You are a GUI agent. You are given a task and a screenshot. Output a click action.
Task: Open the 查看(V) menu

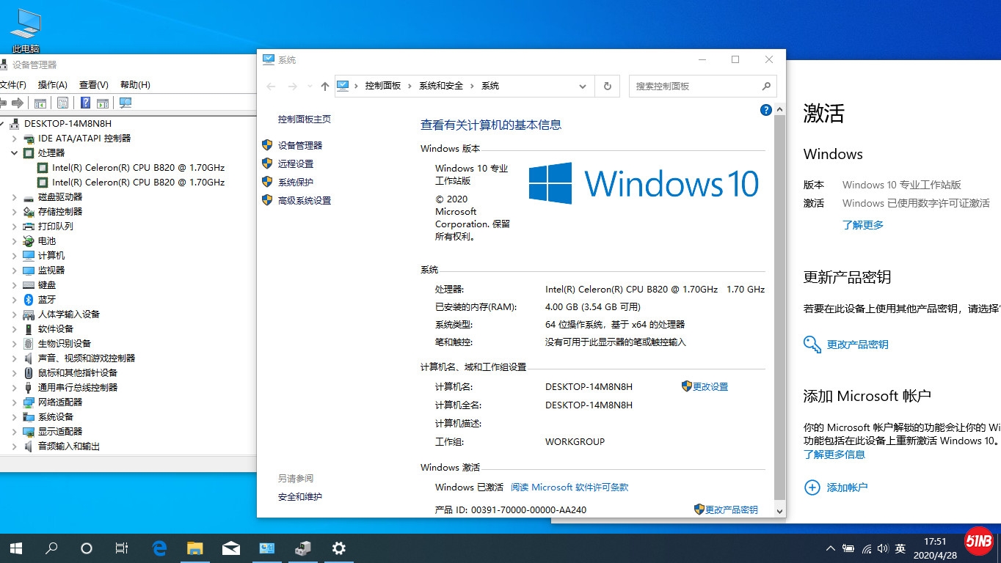[x=93, y=84]
